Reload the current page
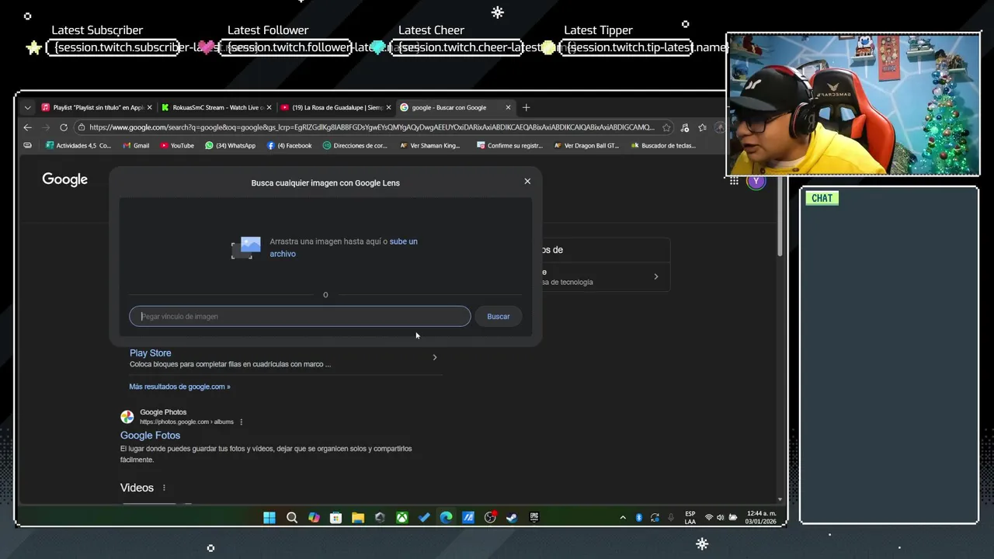The height and width of the screenshot is (559, 994). (x=64, y=127)
